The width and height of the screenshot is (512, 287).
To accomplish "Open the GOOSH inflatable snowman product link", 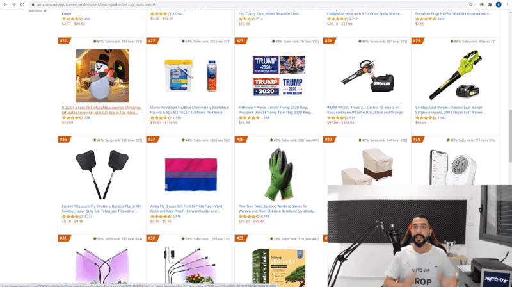I will tap(101, 110).
